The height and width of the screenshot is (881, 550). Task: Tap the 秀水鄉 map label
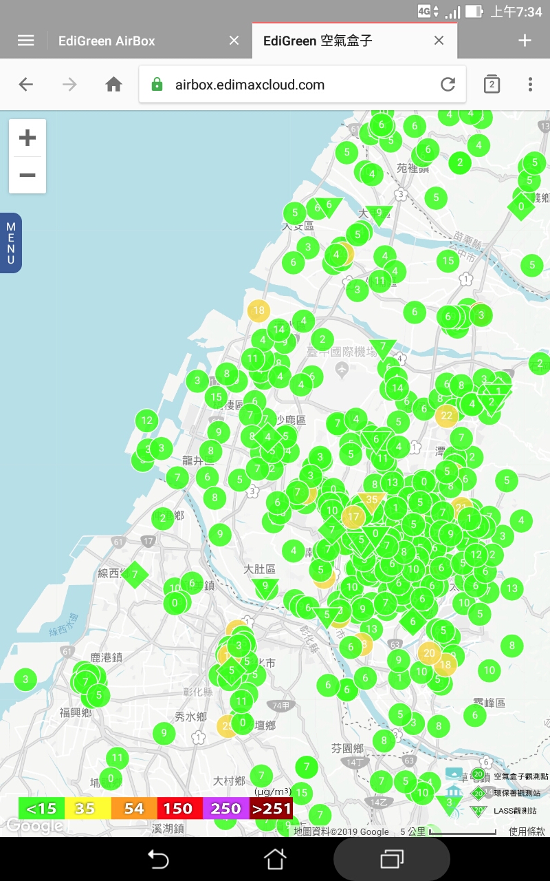(x=190, y=717)
